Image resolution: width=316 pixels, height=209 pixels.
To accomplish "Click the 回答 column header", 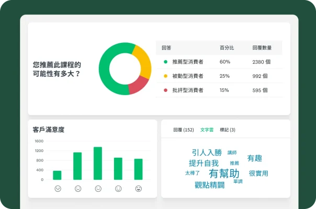I will 166,48.
